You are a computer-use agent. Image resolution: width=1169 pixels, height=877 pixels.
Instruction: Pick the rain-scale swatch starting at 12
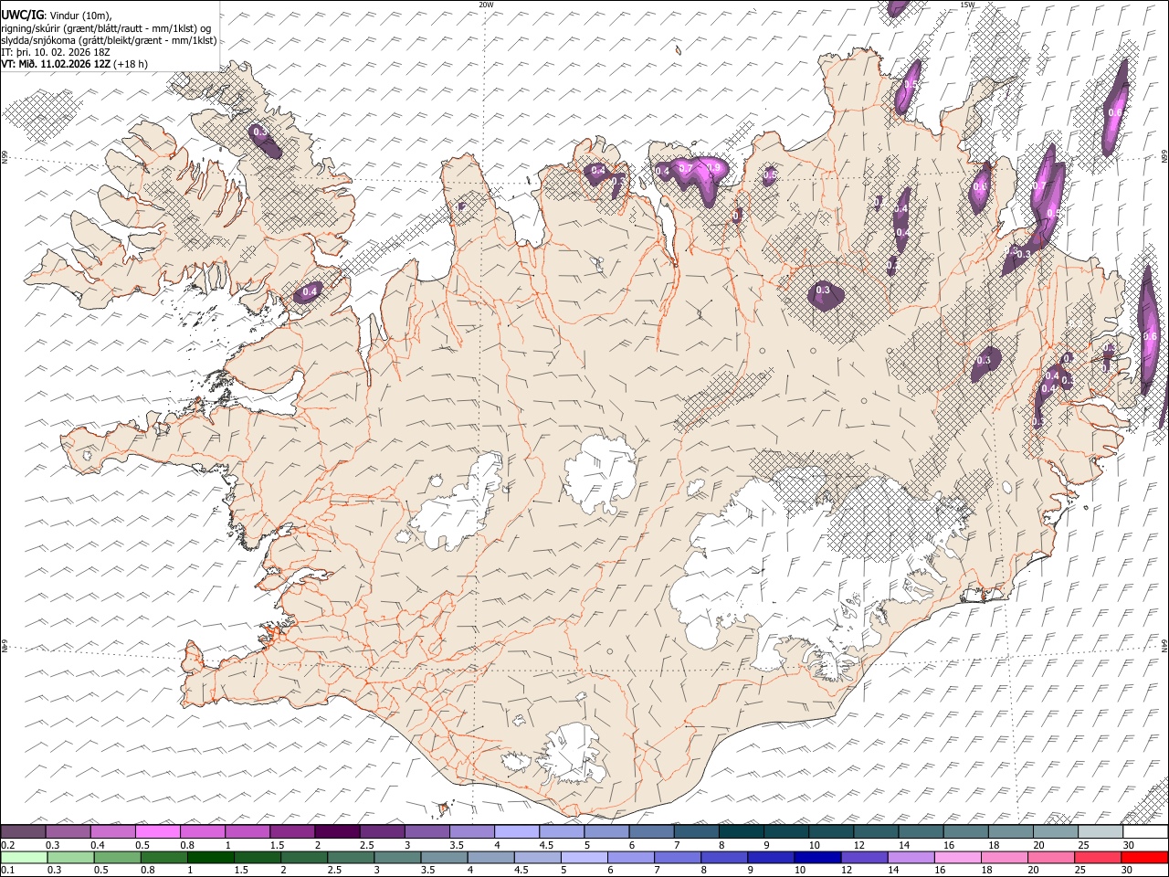tap(864, 857)
